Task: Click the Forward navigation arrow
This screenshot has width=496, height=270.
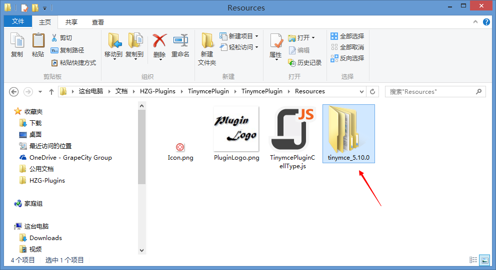Action: pos(28,91)
